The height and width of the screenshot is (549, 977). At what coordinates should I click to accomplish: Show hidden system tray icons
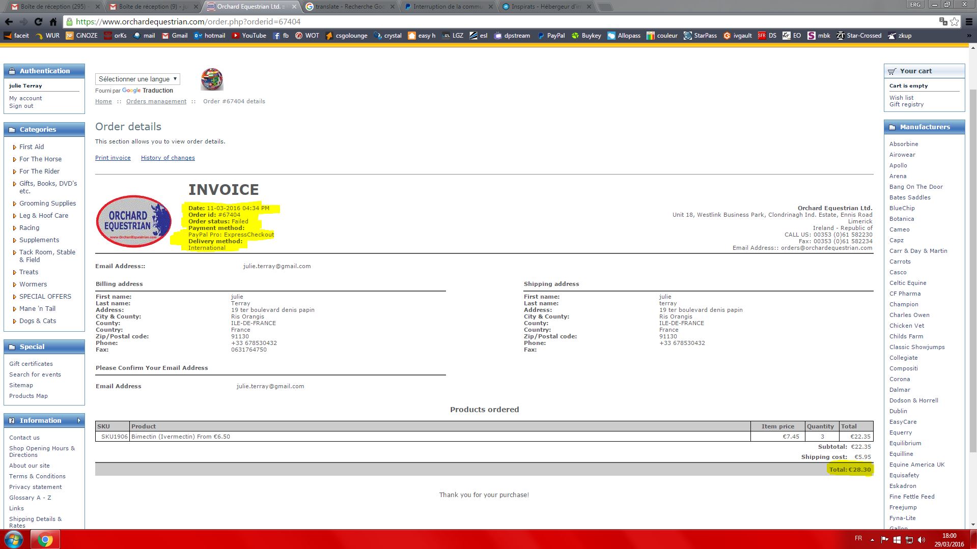click(x=872, y=539)
